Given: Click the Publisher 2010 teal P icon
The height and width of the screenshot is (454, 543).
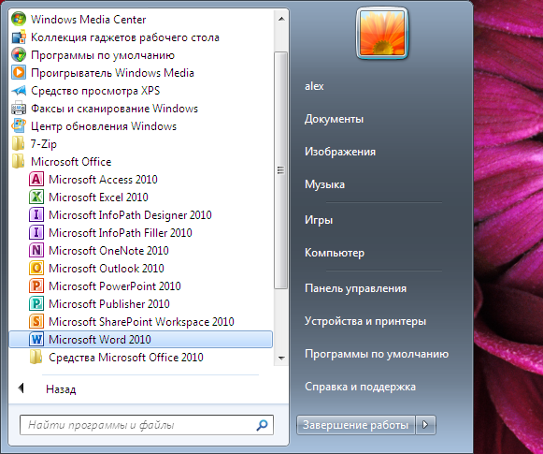Looking at the screenshot, I should coord(36,303).
